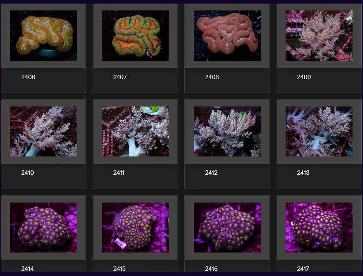Select the label text 2417

303,269
